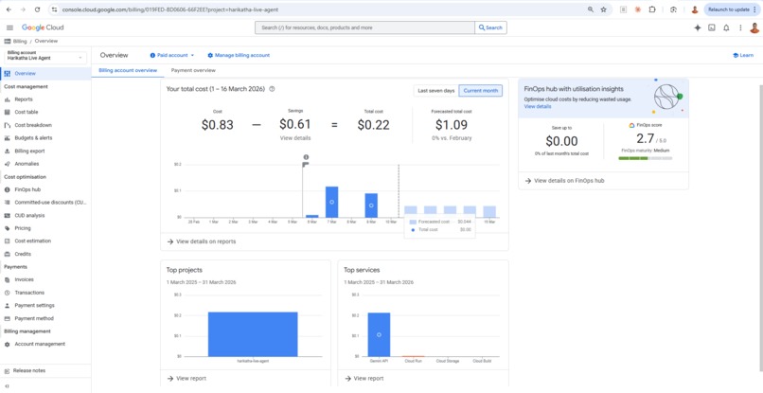Open the Learn panel
This screenshot has width=763, height=393.
(x=743, y=56)
